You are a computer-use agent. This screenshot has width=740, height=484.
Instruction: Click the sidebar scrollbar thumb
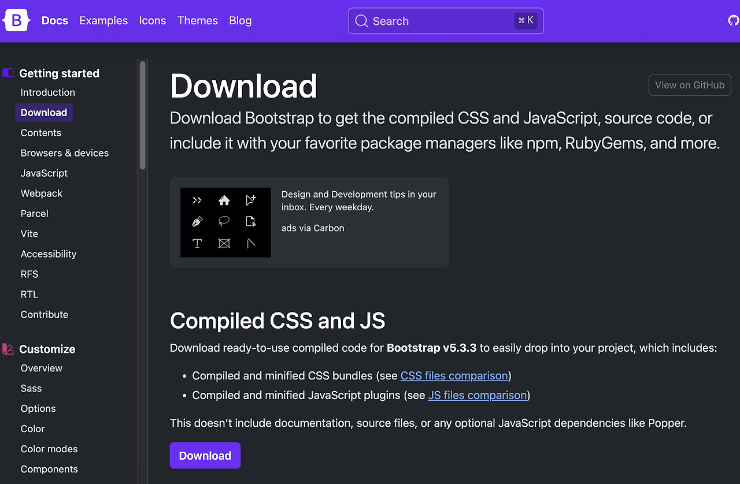(x=142, y=114)
